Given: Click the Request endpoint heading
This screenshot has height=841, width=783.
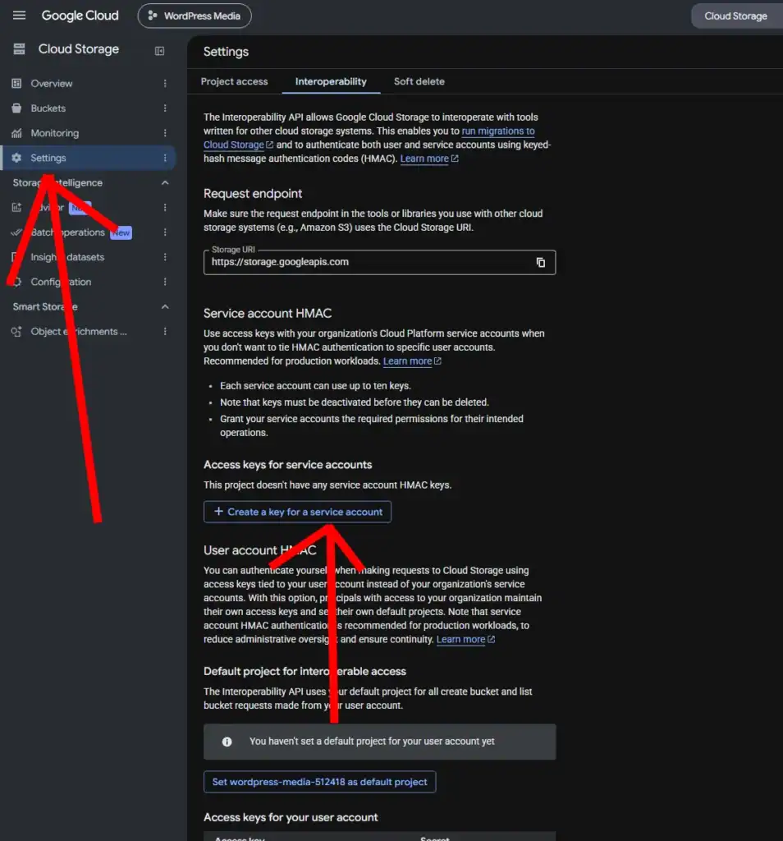Looking at the screenshot, I should click(x=253, y=194).
